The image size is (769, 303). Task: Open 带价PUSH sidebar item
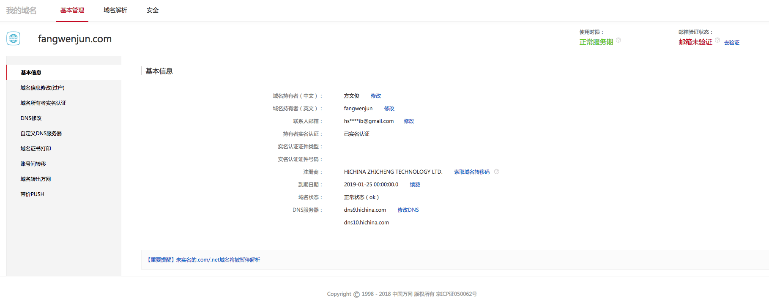pyautogui.click(x=33, y=194)
